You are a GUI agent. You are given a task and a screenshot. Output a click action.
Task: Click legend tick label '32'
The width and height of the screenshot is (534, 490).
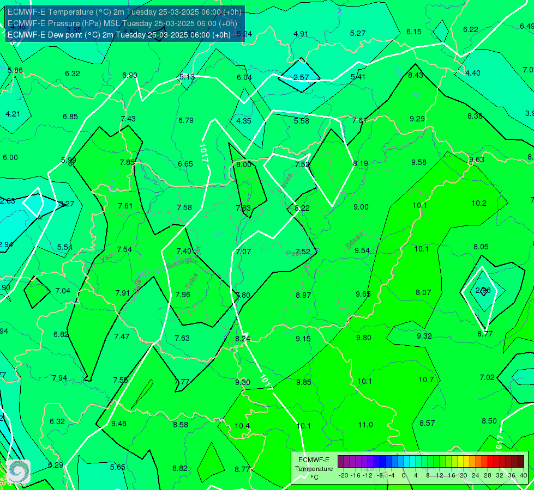click(499, 475)
